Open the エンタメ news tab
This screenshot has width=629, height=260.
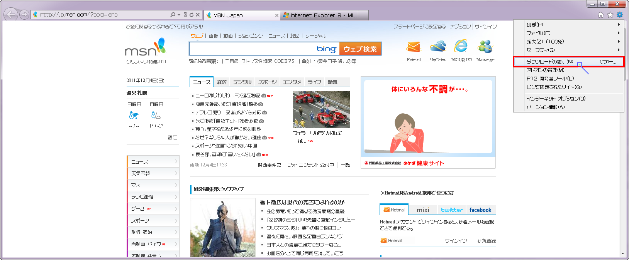point(292,82)
